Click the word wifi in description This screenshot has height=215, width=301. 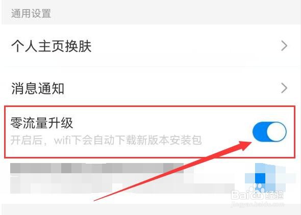click(62, 140)
